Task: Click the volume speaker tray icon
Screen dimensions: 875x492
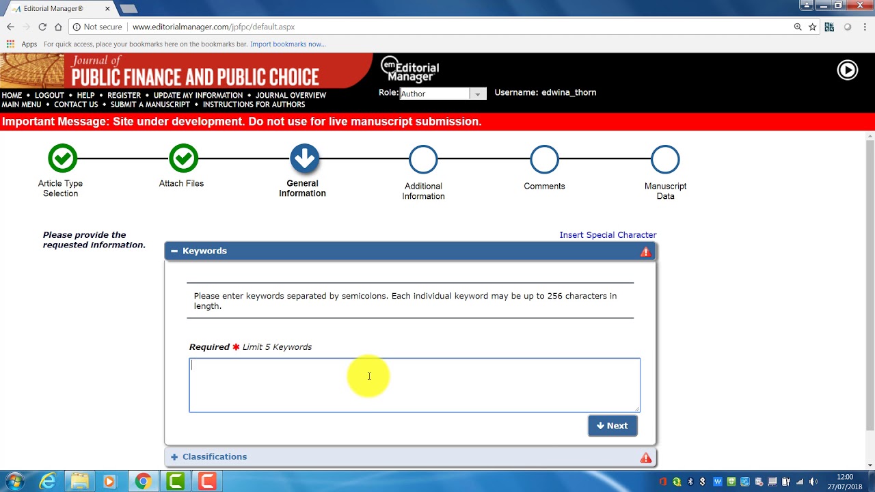Action: tap(813, 482)
